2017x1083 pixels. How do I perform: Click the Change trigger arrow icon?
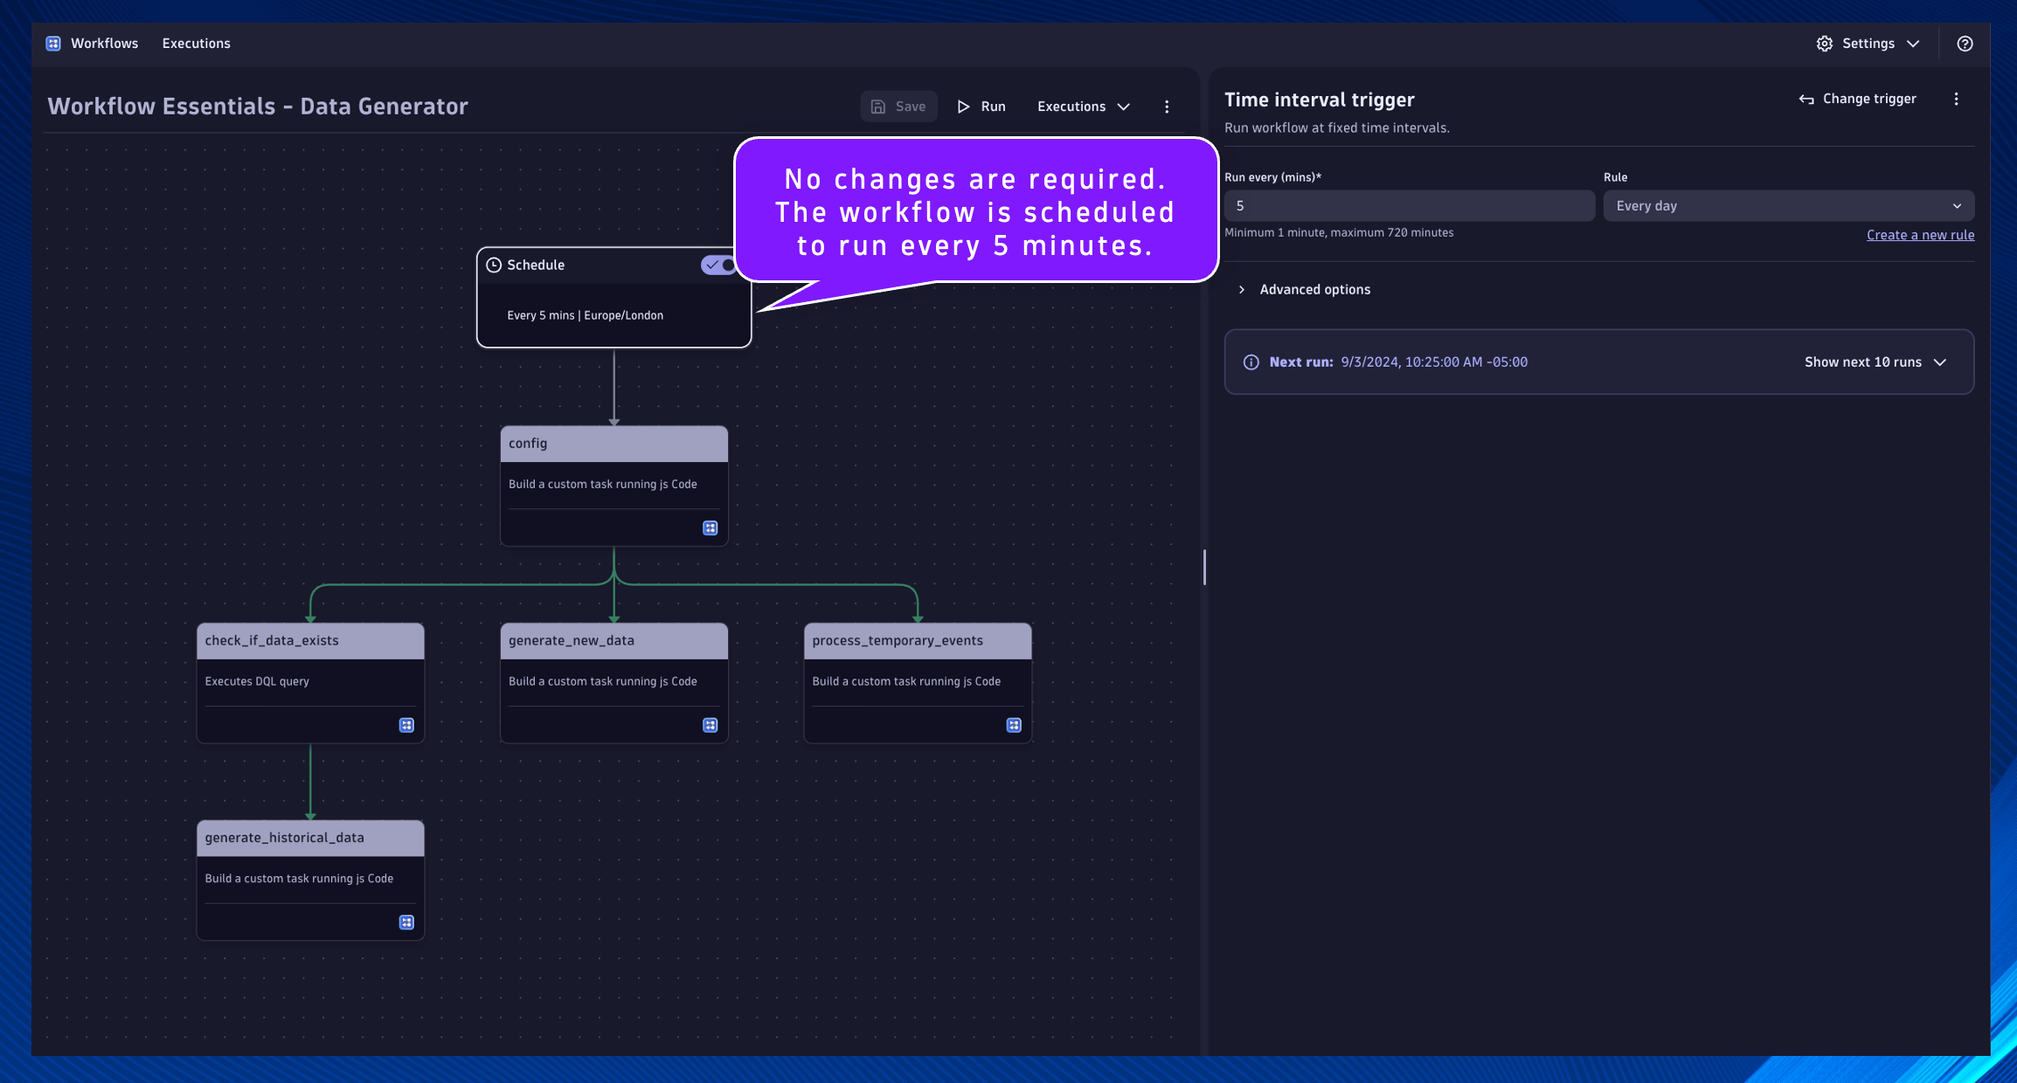[1806, 100]
